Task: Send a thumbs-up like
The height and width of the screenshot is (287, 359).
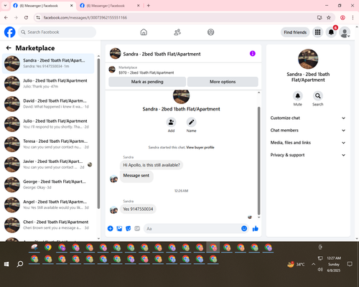Action: point(256,228)
